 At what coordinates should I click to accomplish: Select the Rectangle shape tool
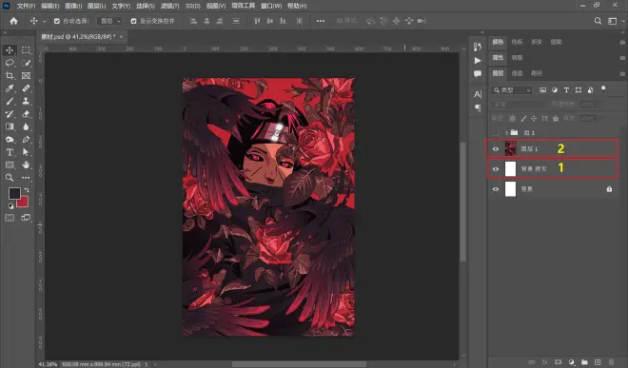10,165
